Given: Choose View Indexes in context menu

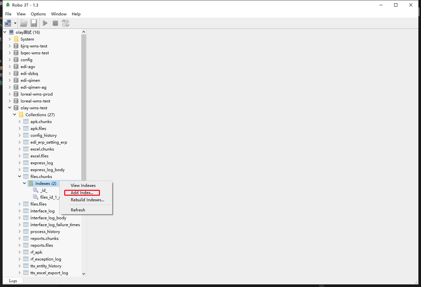Looking at the screenshot, I should tap(83, 186).
